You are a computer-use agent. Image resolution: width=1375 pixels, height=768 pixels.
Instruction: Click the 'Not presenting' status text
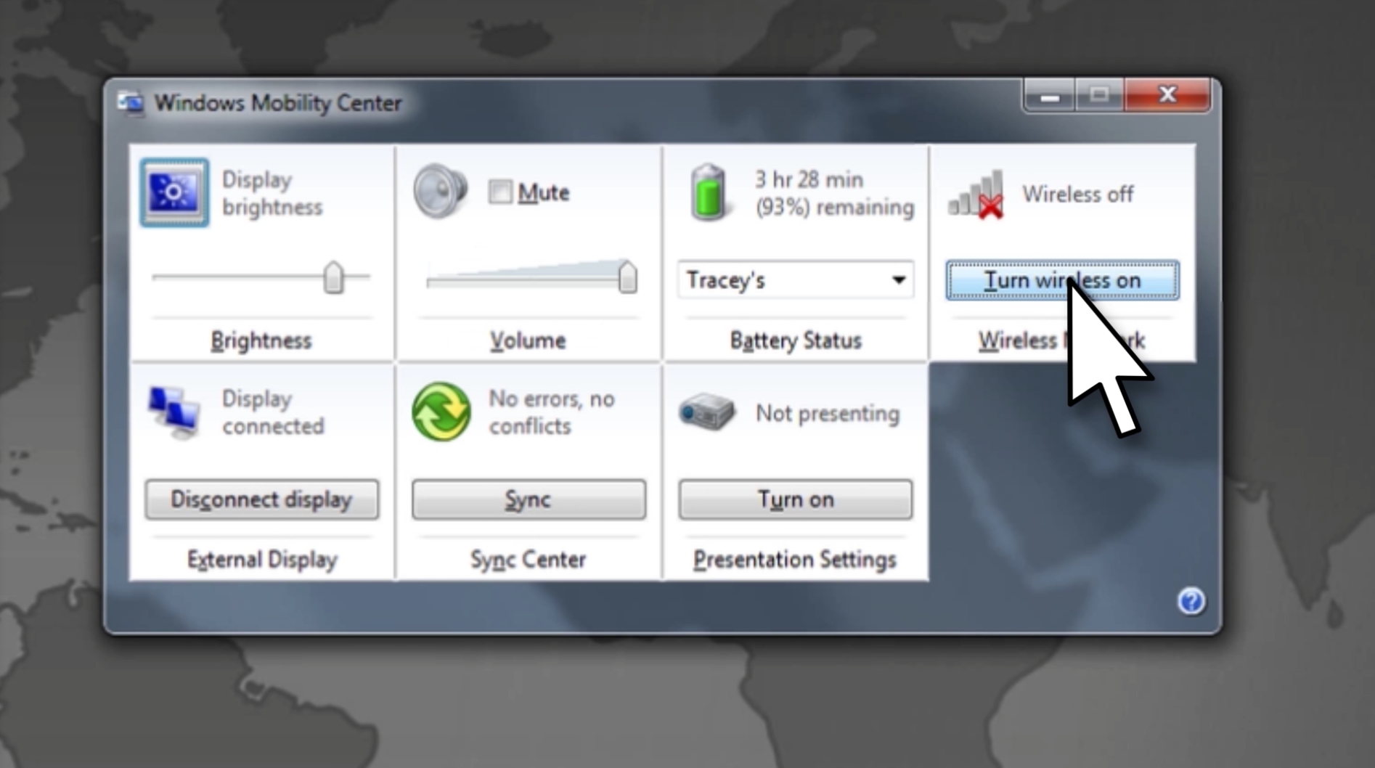coord(828,413)
